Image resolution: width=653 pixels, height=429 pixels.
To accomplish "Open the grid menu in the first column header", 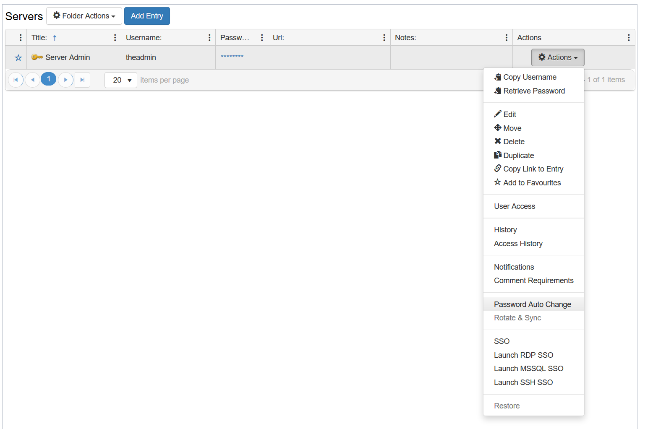I will [x=21, y=38].
